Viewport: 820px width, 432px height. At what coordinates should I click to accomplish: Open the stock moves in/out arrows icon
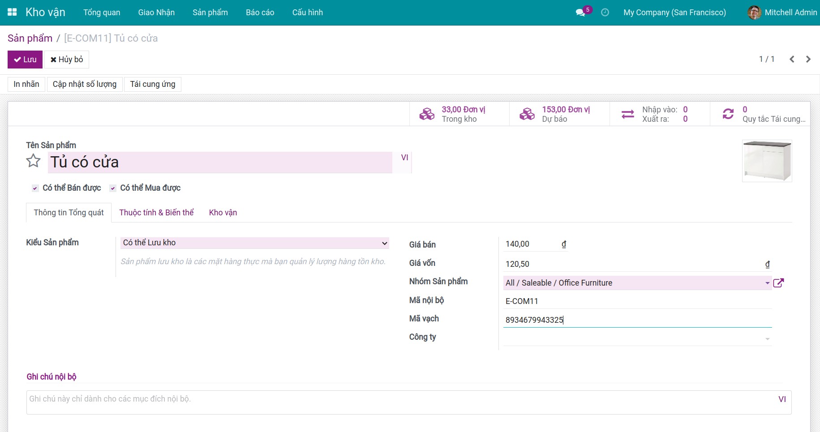pyautogui.click(x=628, y=114)
